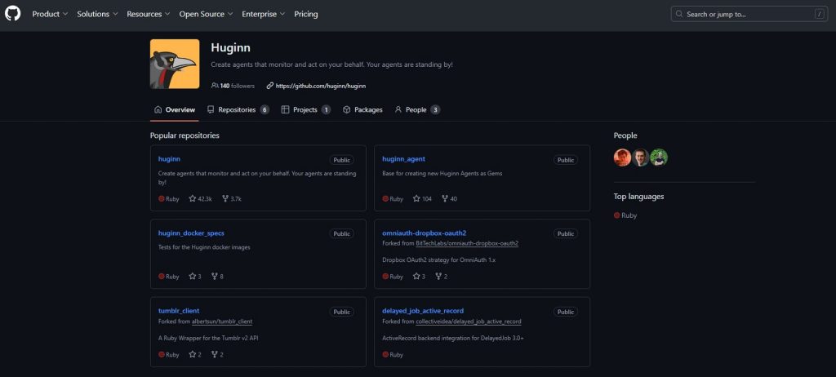Open the Resources dropdown menu
836x377 pixels.
(149, 14)
